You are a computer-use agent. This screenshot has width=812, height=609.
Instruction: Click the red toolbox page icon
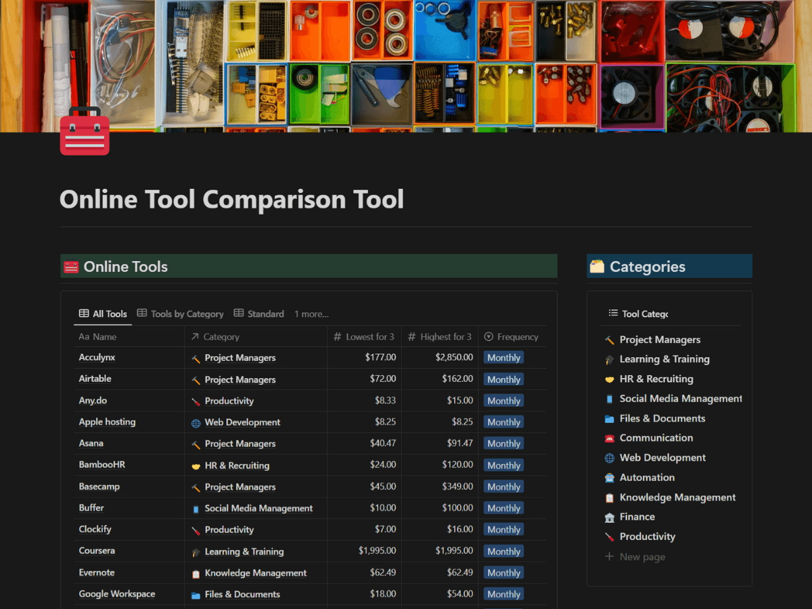(85, 131)
